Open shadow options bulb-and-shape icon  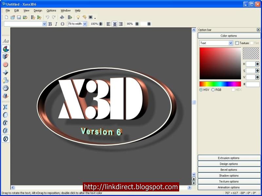6,80
